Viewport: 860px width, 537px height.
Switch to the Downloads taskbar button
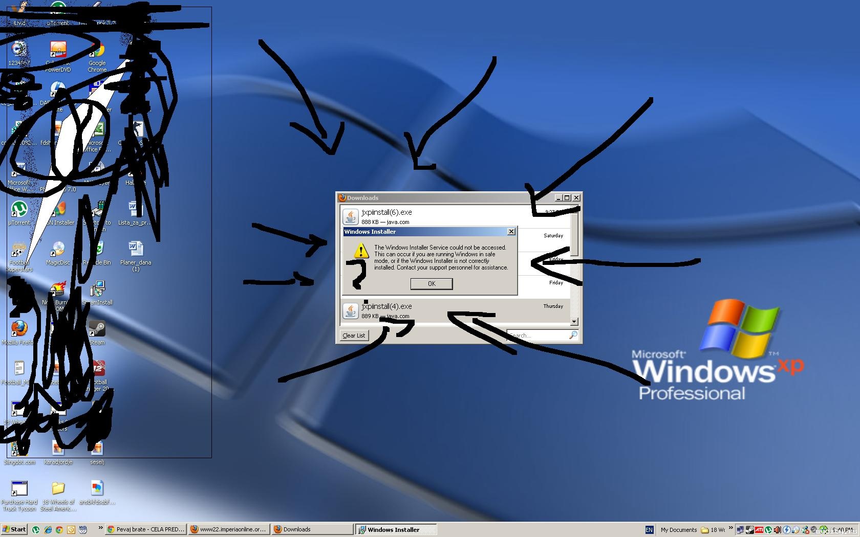(x=312, y=529)
